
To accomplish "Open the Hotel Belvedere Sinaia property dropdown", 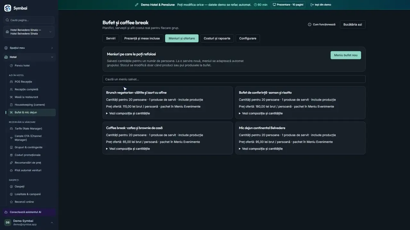I will (29, 32).
